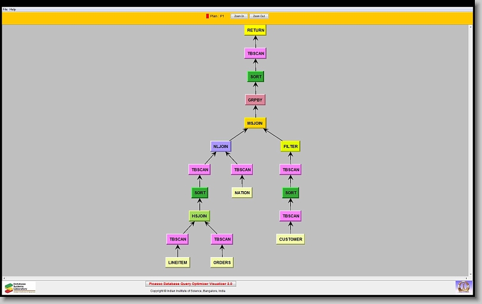Select the RETURN node at tree top
482x304 pixels.
255,30
